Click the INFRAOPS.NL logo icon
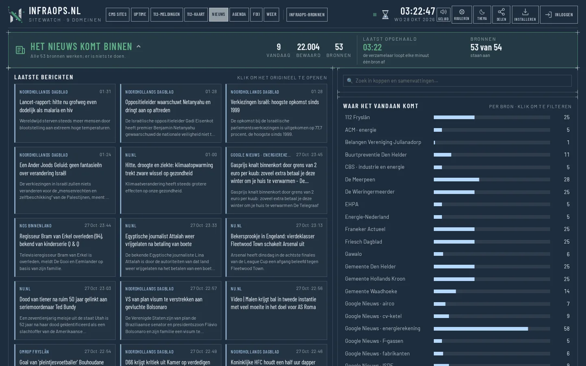This screenshot has width=586, height=366. [16, 15]
